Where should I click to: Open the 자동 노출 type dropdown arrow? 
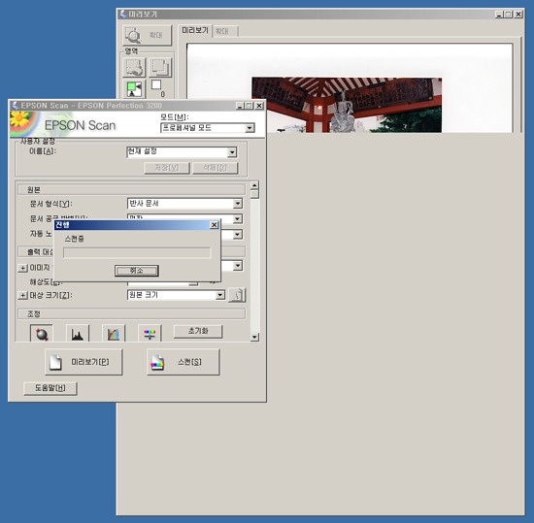pyautogui.click(x=238, y=235)
